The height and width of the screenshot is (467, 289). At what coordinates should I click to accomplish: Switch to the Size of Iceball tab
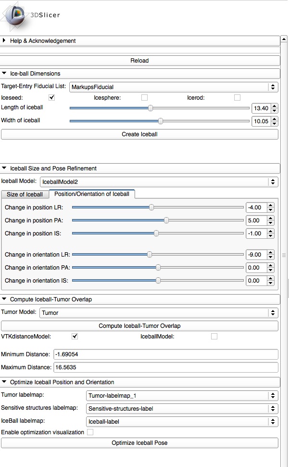pos(25,195)
